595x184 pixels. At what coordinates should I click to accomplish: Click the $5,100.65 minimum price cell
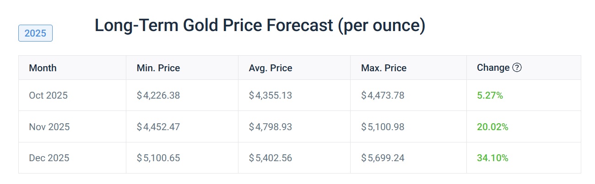click(x=158, y=158)
